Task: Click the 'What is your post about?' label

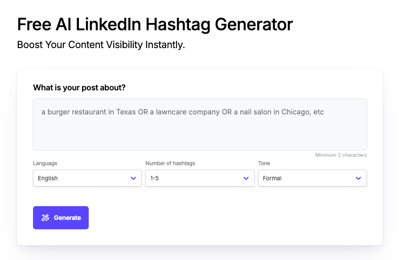Action: click(79, 88)
